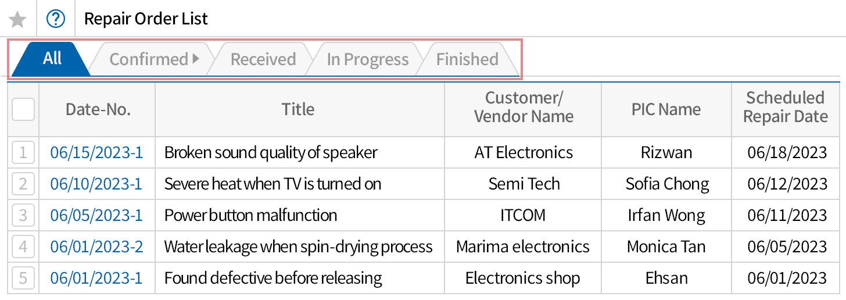Switch to the Received tab
This screenshot has width=846, height=300.
263,59
